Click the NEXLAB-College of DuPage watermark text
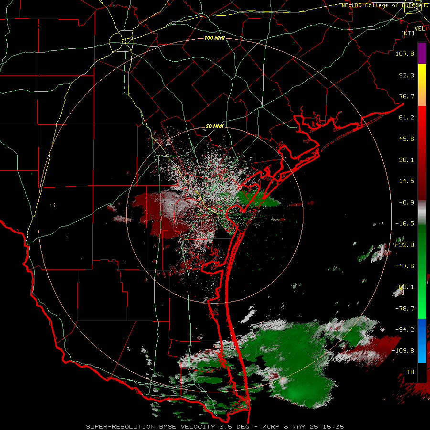 (x=385, y=5)
